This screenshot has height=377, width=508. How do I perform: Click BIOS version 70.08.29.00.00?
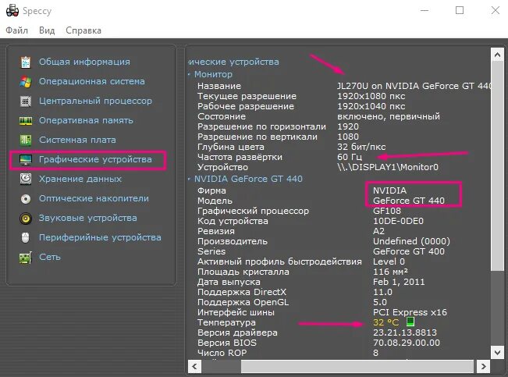point(407,343)
